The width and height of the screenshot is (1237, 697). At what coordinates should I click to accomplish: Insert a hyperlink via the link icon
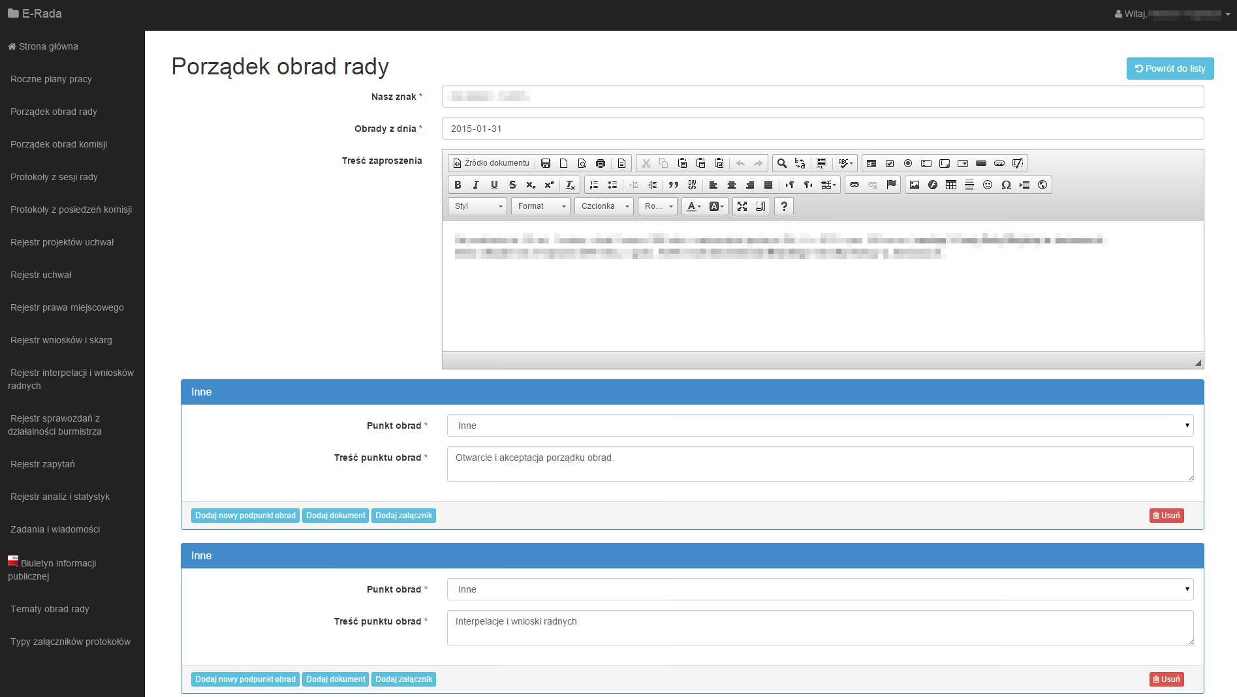tap(854, 185)
